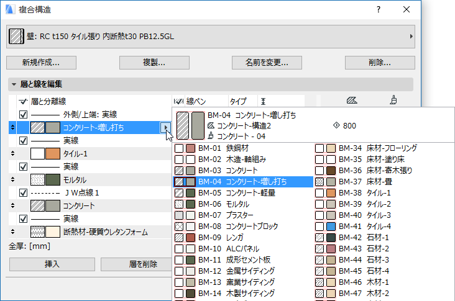Click the reorder handle for 断熱材 layer
This screenshot has height=301, width=455.
pyautogui.click(x=12, y=231)
